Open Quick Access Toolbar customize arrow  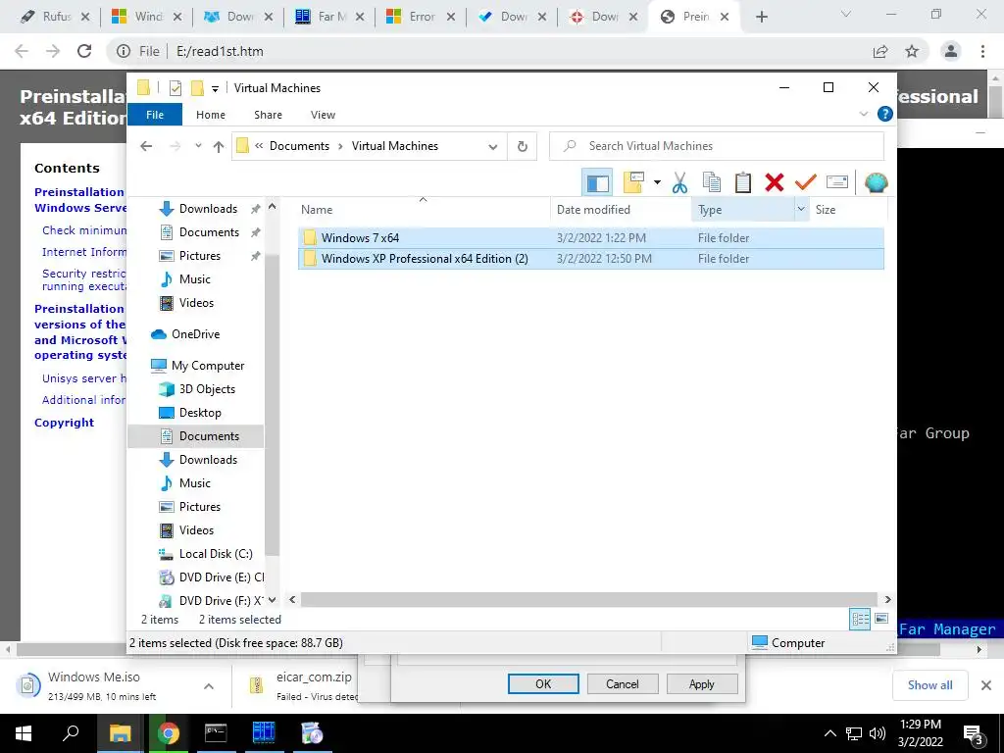pyautogui.click(x=215, y=89)
